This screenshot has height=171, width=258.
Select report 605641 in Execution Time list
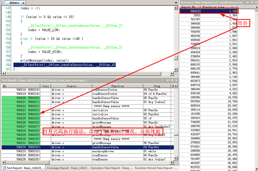pos(209,73)
